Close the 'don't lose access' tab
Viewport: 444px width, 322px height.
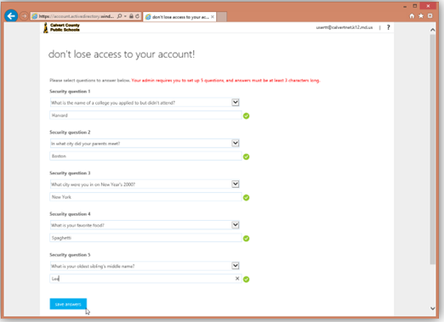pyautogui.click(x=213, y=17)
